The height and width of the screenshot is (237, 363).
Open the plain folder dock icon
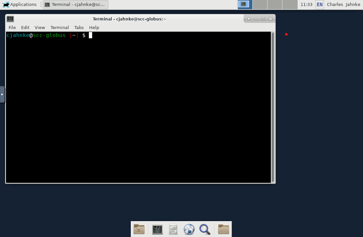[223, 229]
